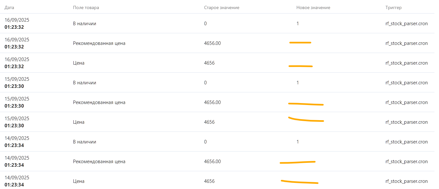
Task: Click new value 1 for 15/09/2025 stock row
Action: [x=298, y=83]
